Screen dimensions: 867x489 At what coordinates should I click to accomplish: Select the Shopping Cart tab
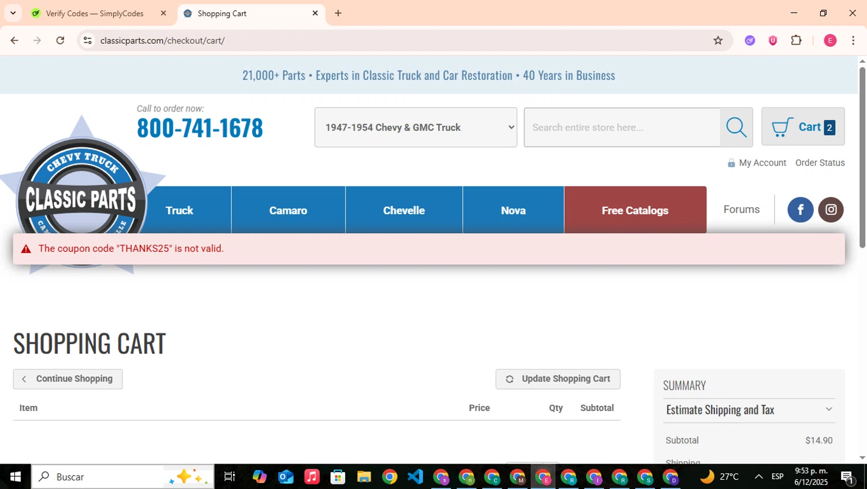point(251,13)
